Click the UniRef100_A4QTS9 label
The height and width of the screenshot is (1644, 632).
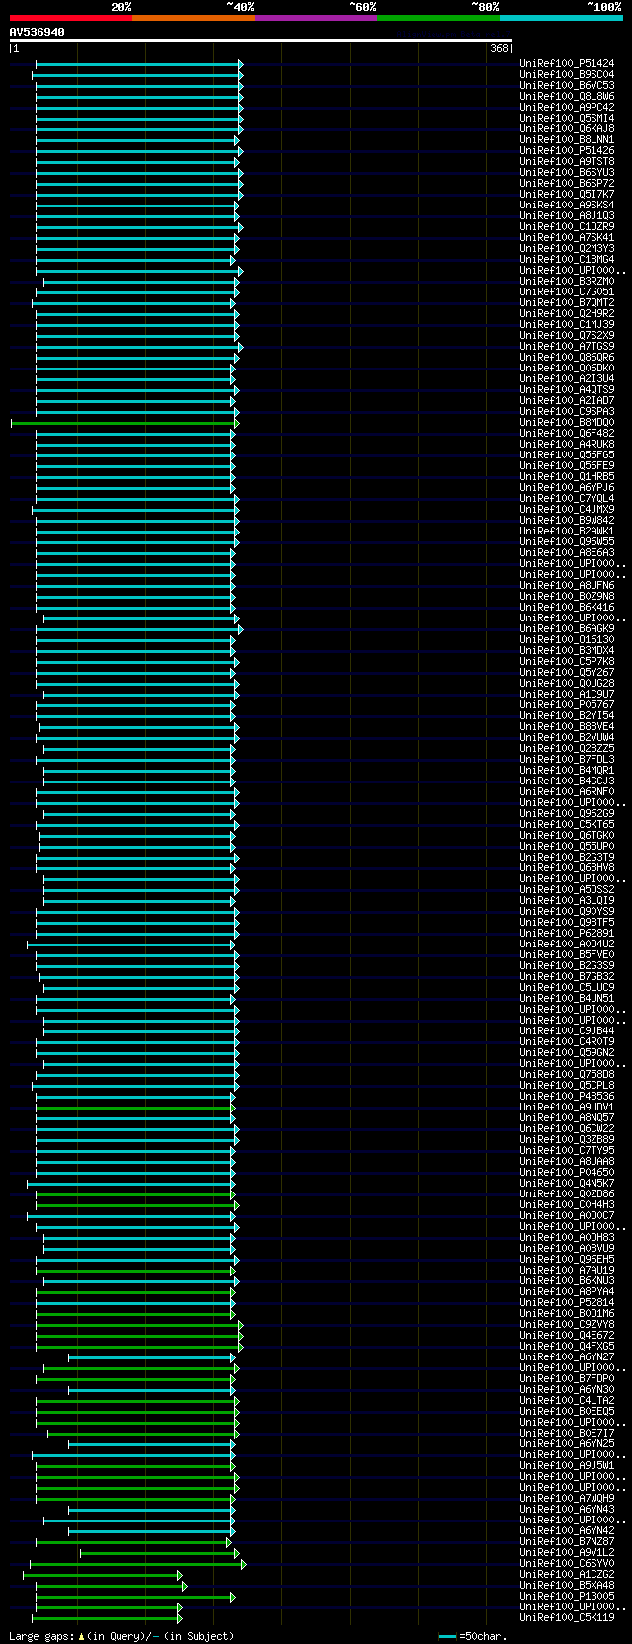[567, 390]
